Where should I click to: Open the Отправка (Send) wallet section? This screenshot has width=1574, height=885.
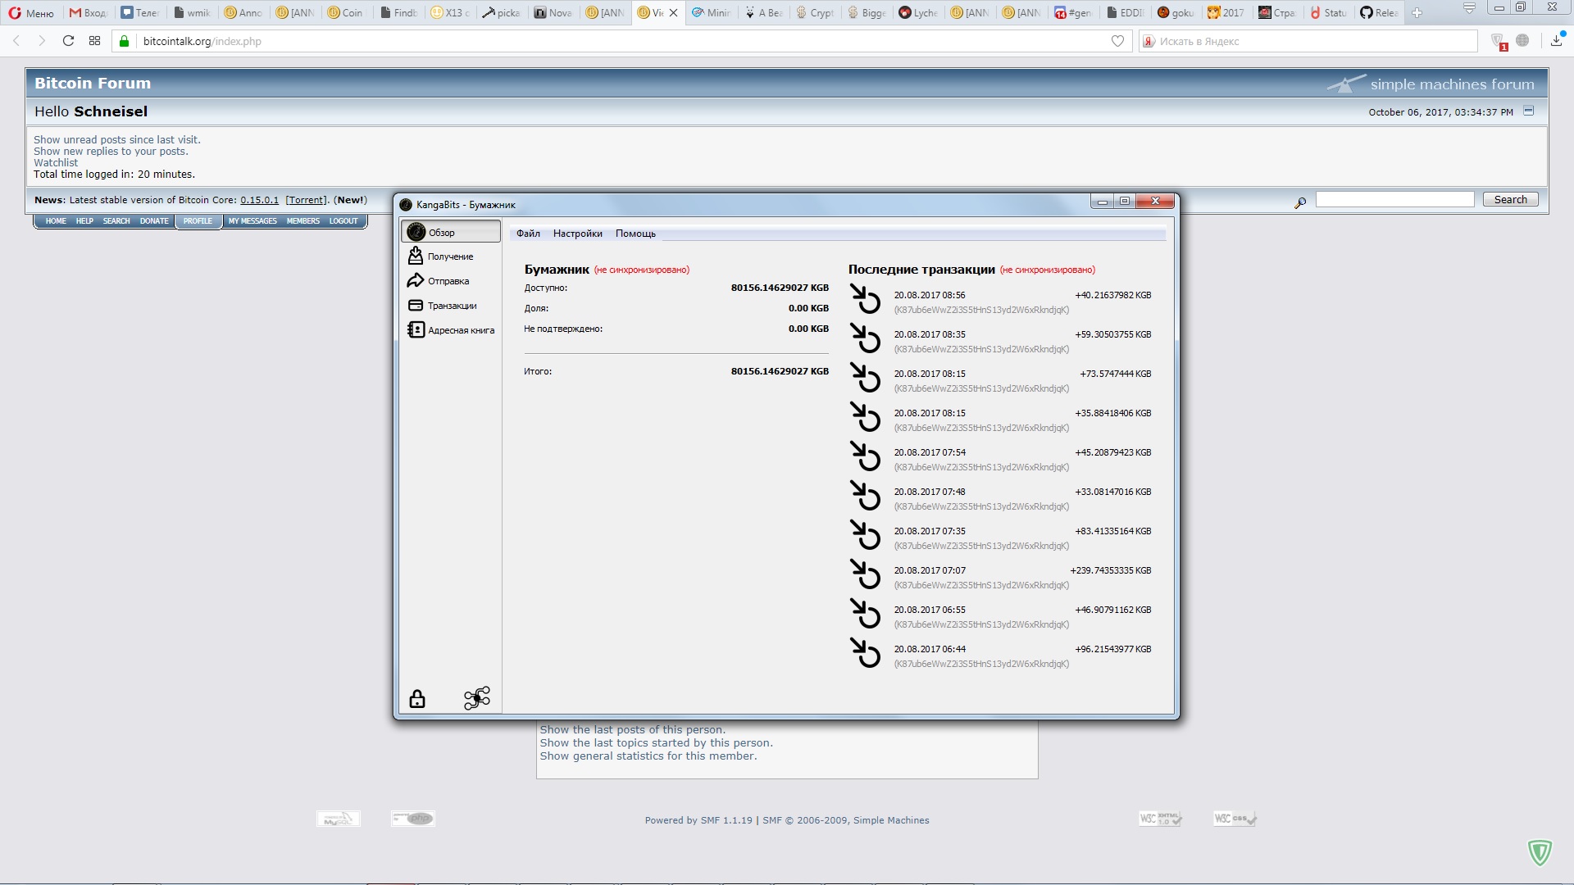click(x=448, y=281)
